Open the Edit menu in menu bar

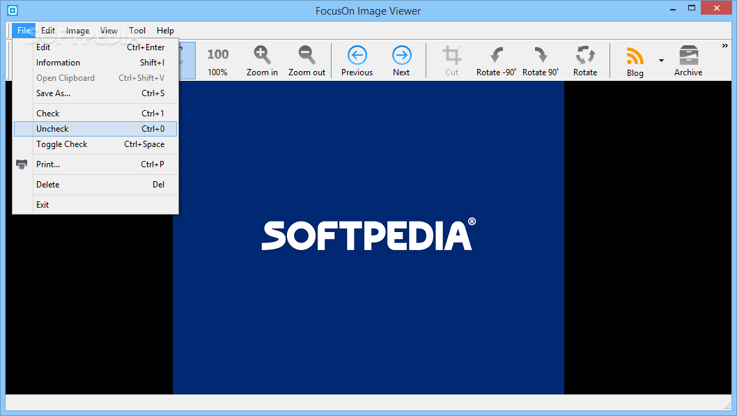[48, 31]
